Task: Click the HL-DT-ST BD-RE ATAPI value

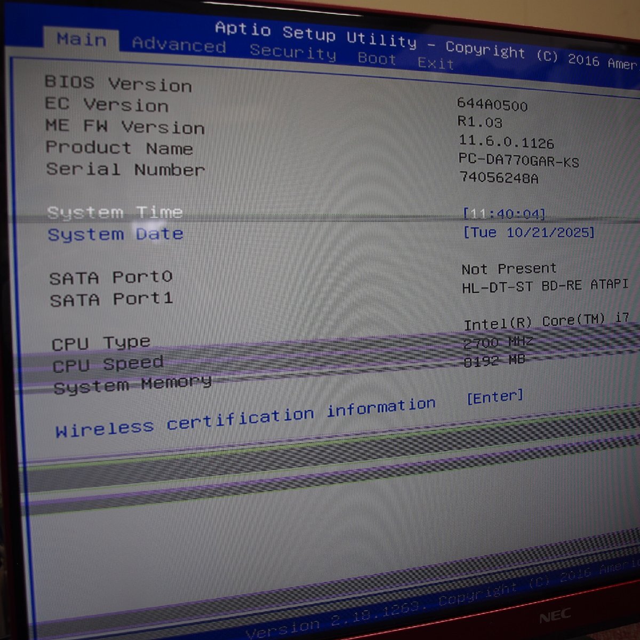Action: click(x=545, y=286)
